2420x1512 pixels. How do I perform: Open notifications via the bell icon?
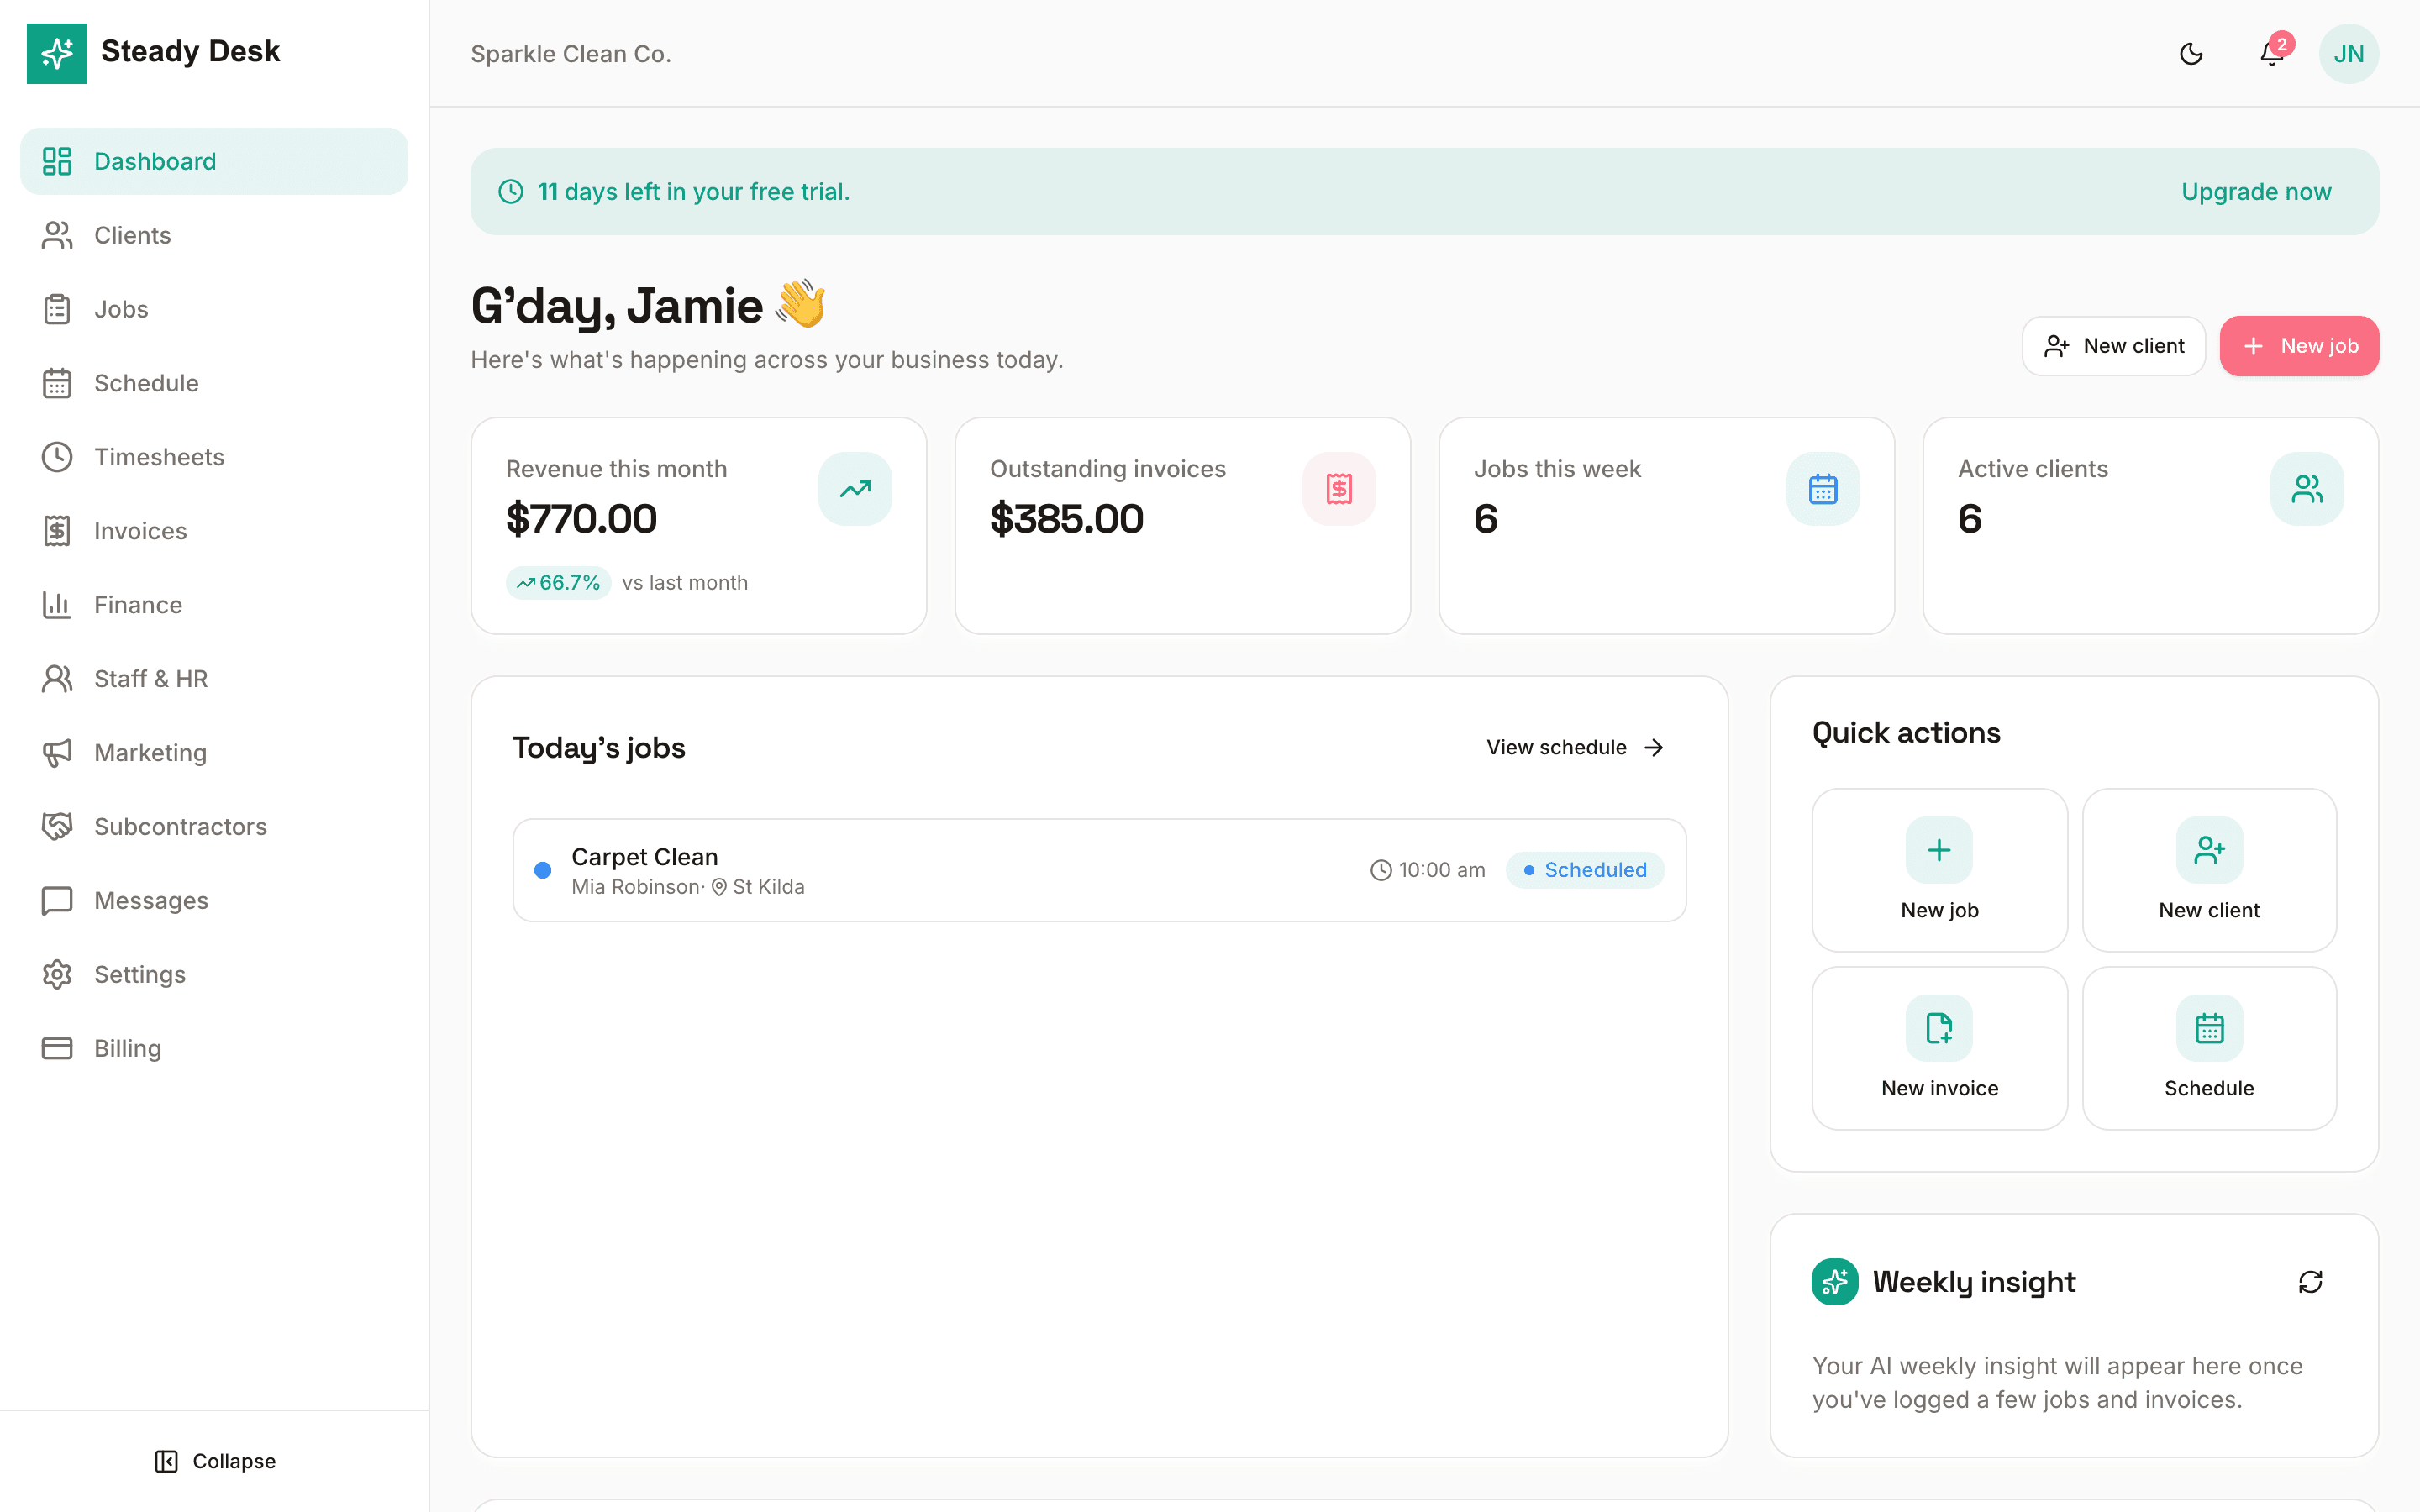coord(2272,54)
